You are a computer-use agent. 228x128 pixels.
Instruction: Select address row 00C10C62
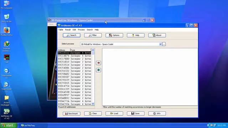[74, 53]
